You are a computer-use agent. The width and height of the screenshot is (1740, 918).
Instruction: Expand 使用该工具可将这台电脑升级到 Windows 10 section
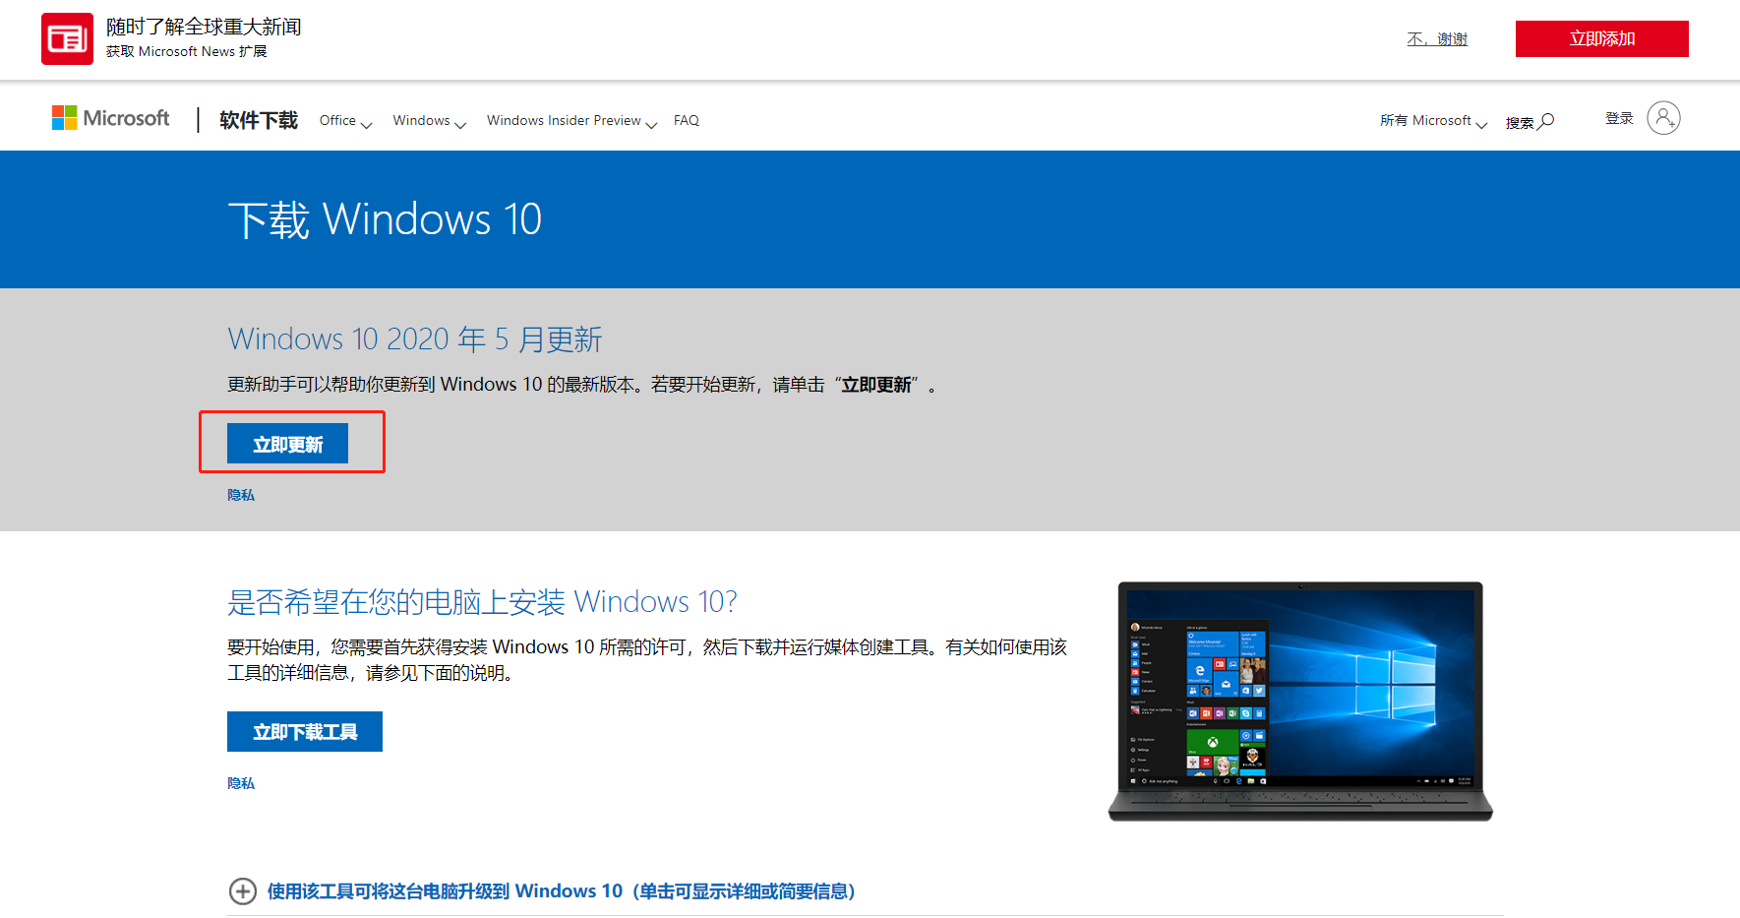tap(561, 891)
